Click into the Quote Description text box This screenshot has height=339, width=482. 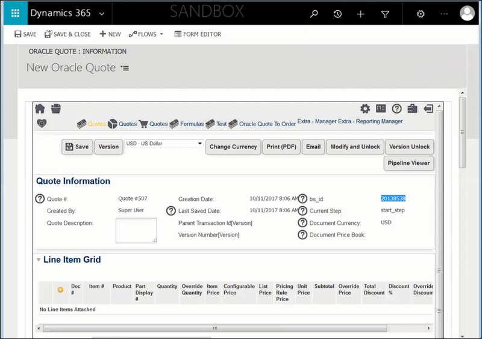pyautogui.click(x=136, y=230)
